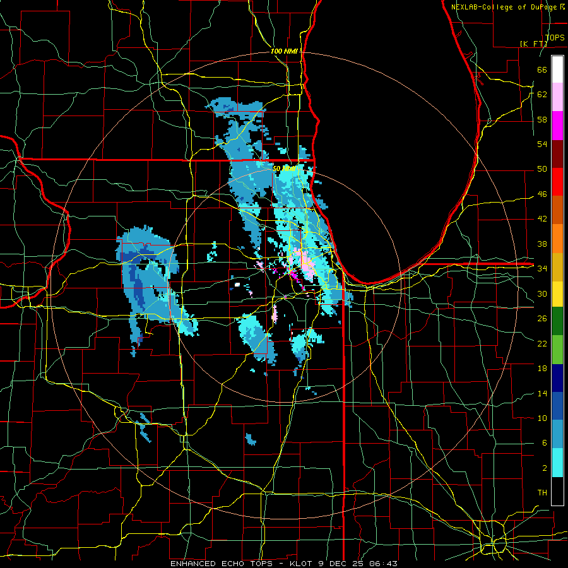
Task: Click the light pink legend swatch
Action: pyautogui.click(x=557, y=97)
